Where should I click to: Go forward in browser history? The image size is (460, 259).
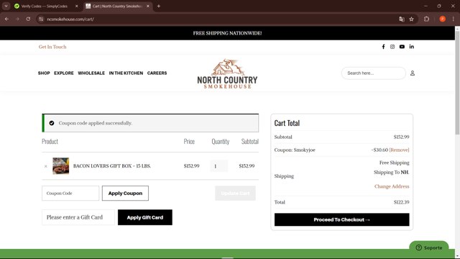coord(17,19)
